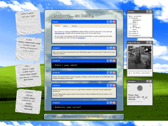Open dropdown arrow below Azimuth in Moon widget
This screenshot has width=168, height=126.
144,99
